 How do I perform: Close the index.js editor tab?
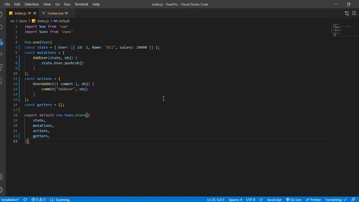(35, 13)
